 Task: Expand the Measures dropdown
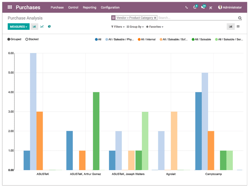(x=19, y=27)
